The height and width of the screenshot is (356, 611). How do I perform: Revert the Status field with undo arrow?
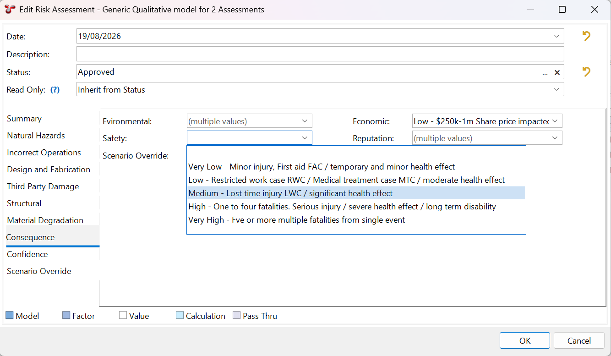[x=586, y=72]
